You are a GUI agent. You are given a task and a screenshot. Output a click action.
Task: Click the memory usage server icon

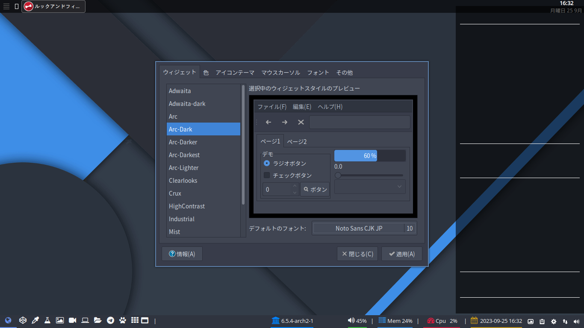pyautogui.click(x=382, y=320)
